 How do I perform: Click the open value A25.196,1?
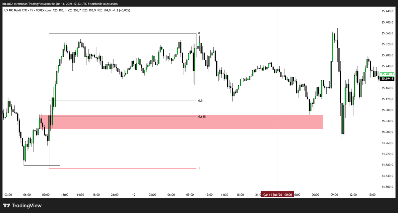tap(60, 10)
